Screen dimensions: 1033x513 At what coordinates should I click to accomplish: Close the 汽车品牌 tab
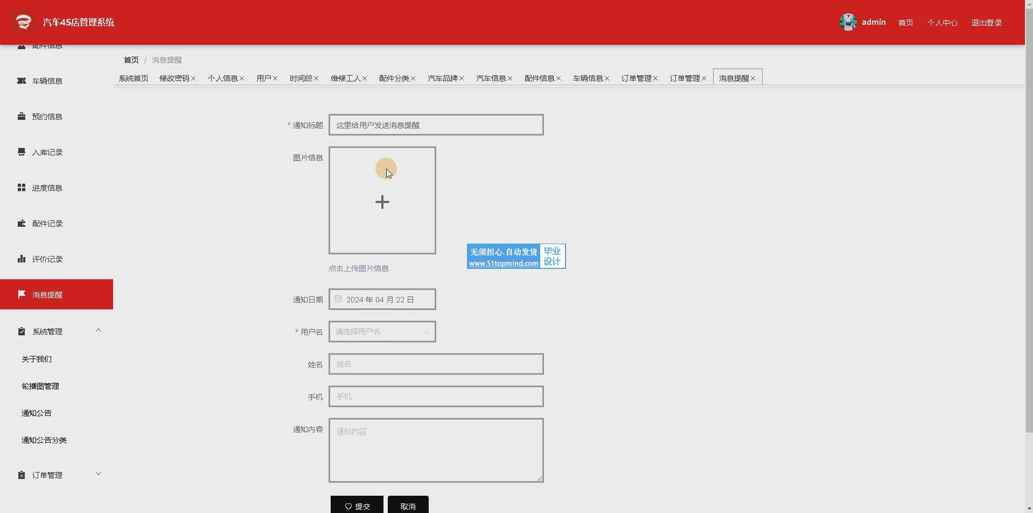462,79
